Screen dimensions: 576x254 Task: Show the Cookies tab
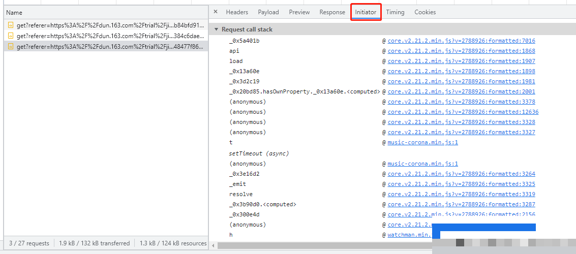tap(425, 12)
